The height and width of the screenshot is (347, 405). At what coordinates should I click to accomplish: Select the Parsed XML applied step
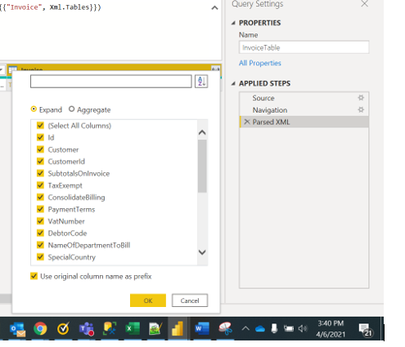[x=304, y=122]
